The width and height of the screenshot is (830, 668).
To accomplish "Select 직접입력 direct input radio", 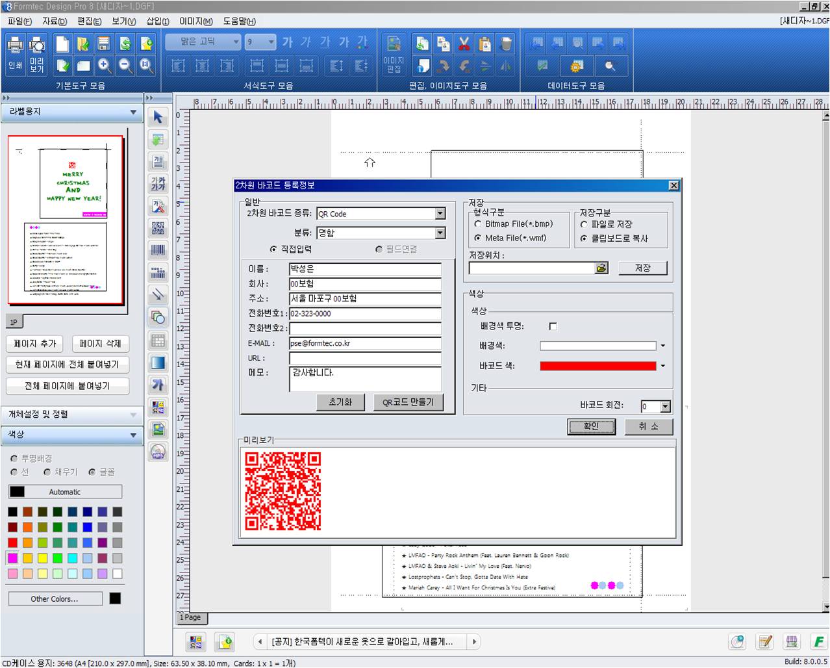I will pos(273,250).
